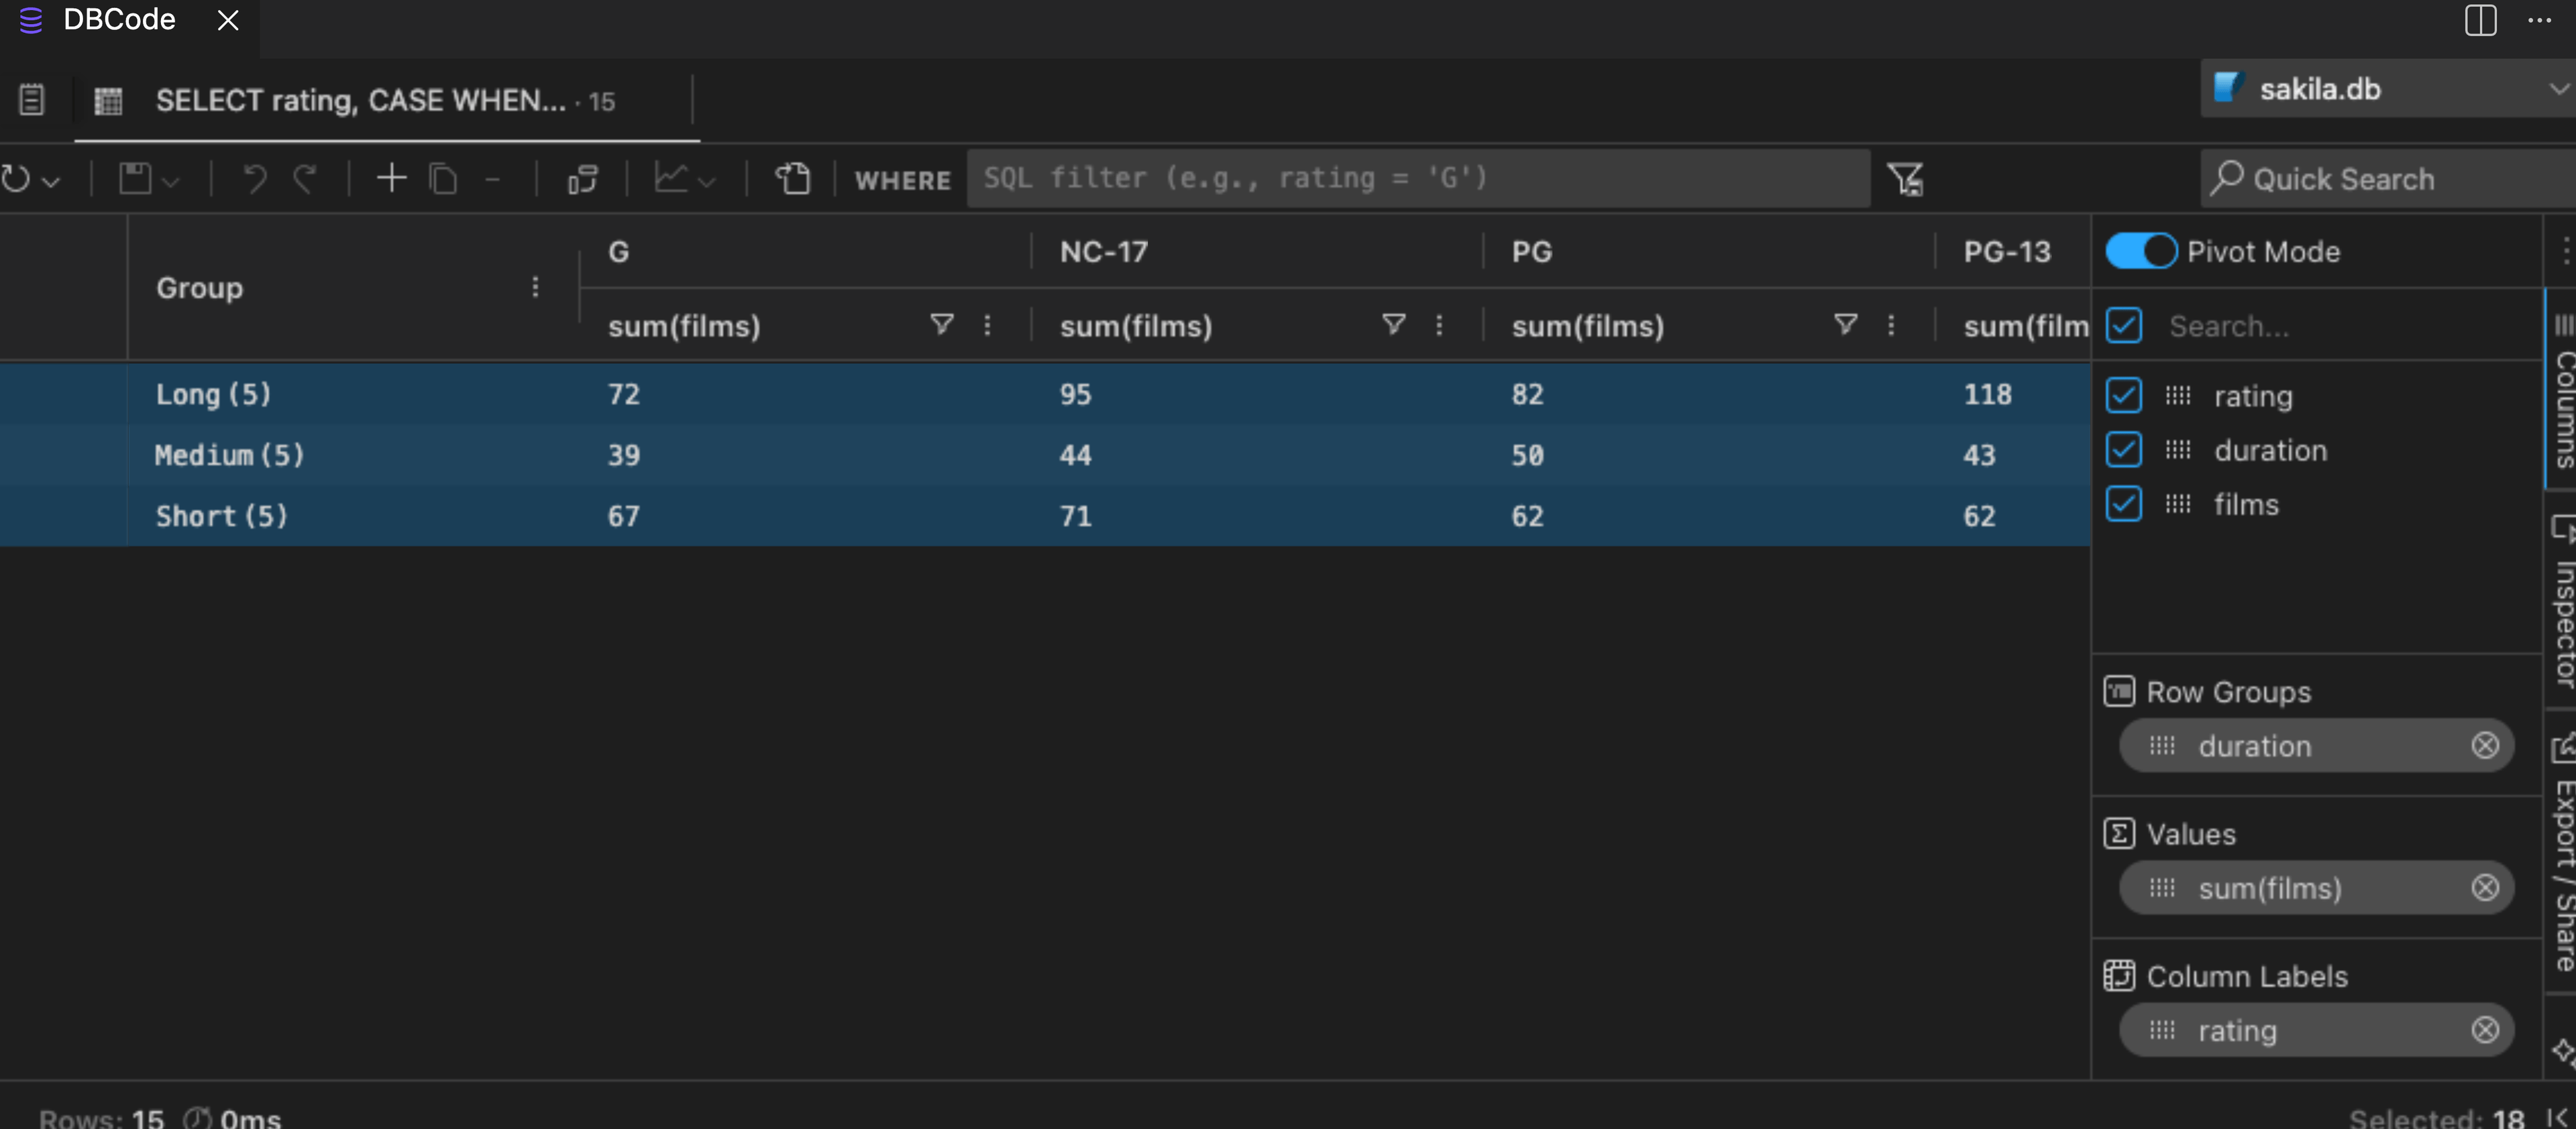Open the save options dropdown arrow
Image resolution: width=2576 pixels, height=1129 pixels.
(171, 182)
